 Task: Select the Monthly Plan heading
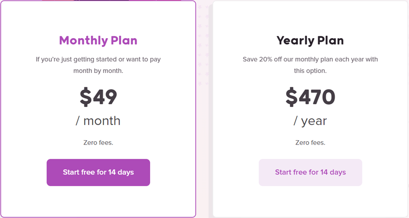[98, 41]
